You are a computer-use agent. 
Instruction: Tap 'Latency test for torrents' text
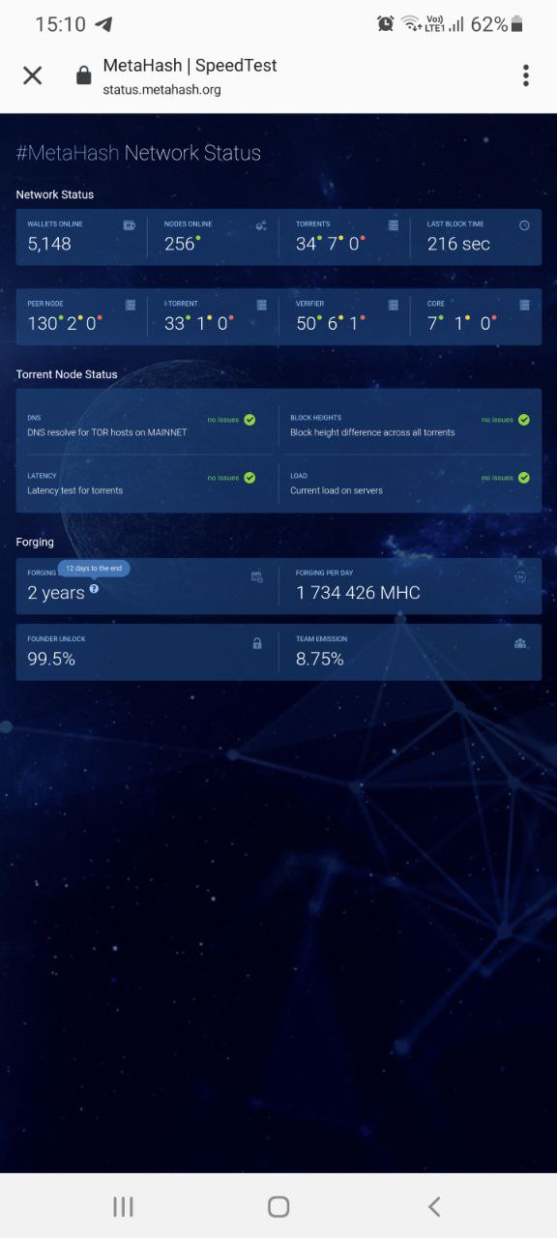74,490
